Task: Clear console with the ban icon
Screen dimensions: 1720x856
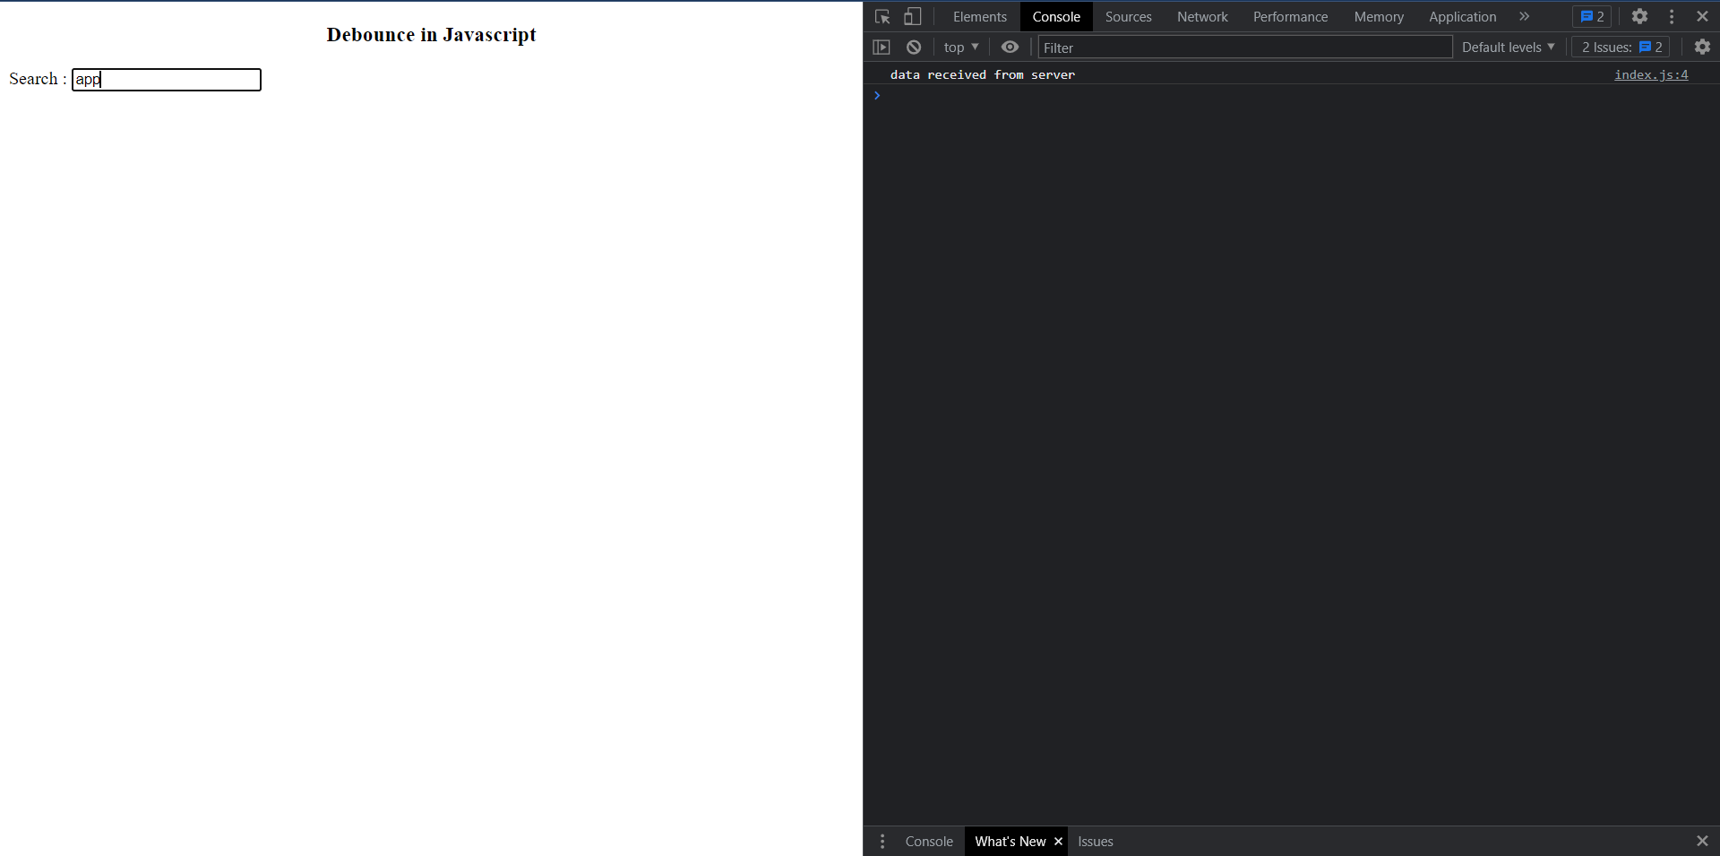Action: [914, 48]
